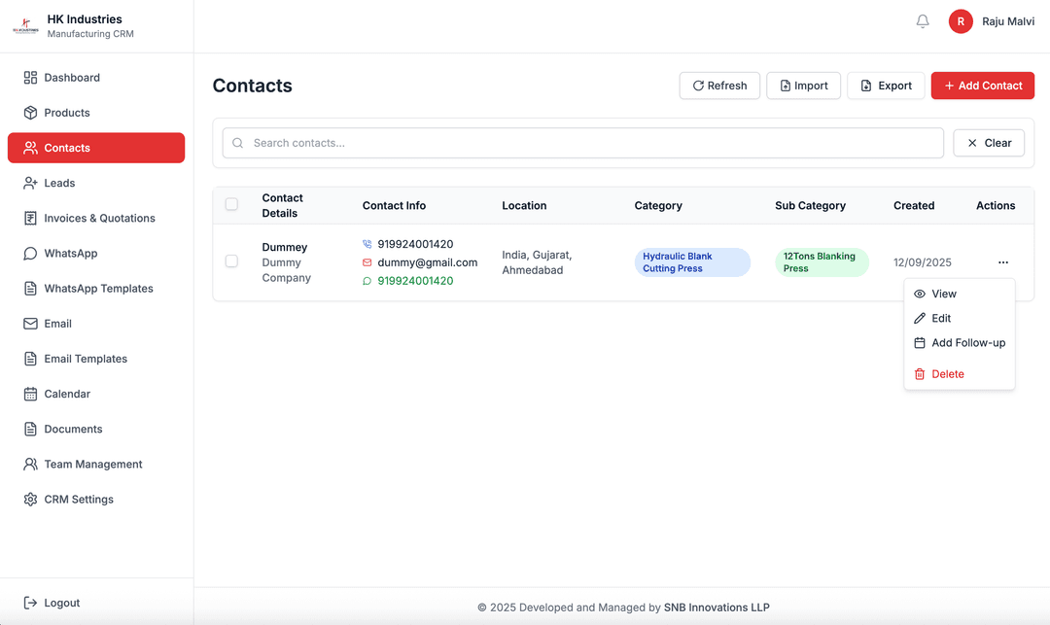Screen dimensions: 1050x625
Task: Click the Email envelope sidebar icon
Action: 30,324
